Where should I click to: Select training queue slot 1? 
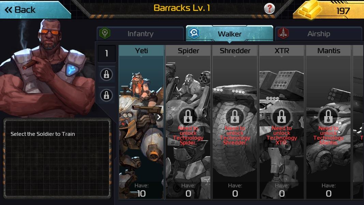(106, 54)
